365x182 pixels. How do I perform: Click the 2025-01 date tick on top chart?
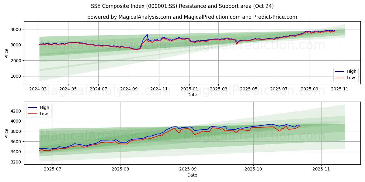coord(189,89)
